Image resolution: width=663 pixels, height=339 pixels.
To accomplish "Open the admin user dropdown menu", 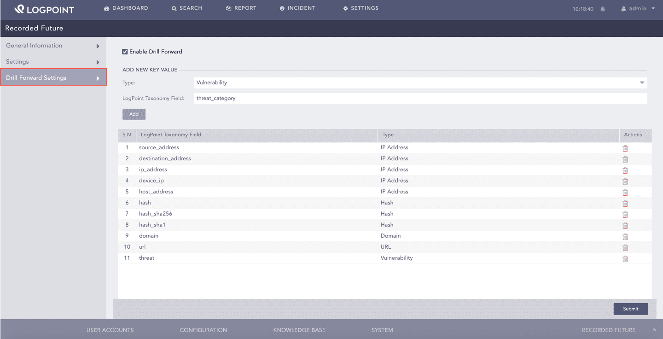I will coord(638,8).
